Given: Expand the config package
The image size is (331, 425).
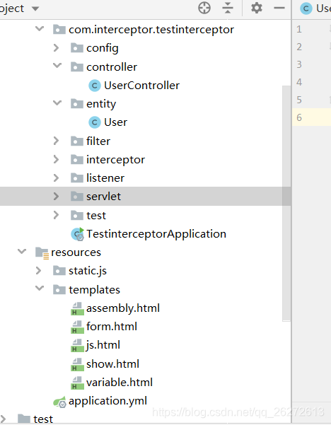Looking at the screenshot, I should coord(56,47).
